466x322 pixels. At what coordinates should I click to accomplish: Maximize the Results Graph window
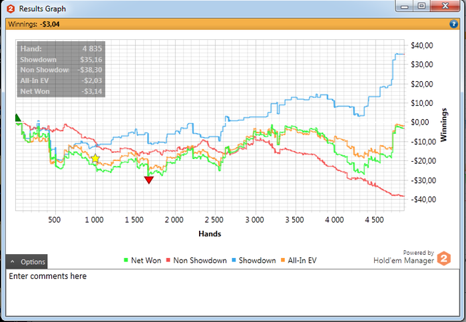coord(421,6)
